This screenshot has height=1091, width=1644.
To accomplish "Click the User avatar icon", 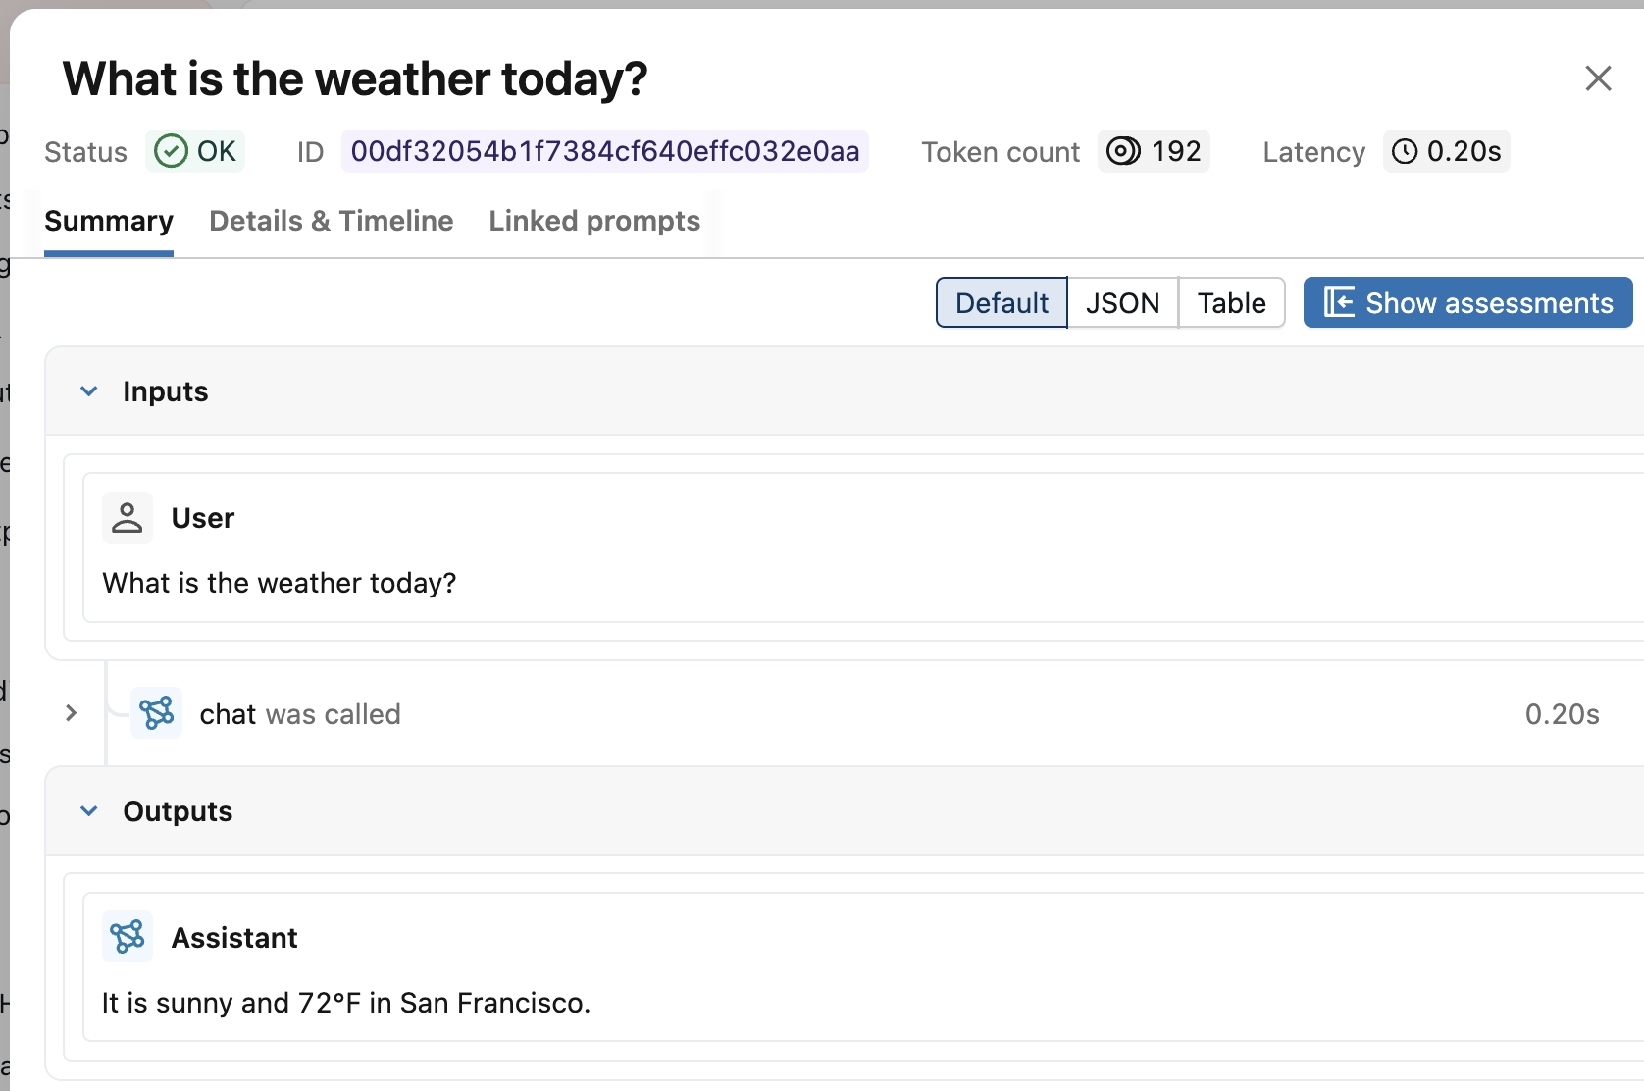I will [128, 517].
